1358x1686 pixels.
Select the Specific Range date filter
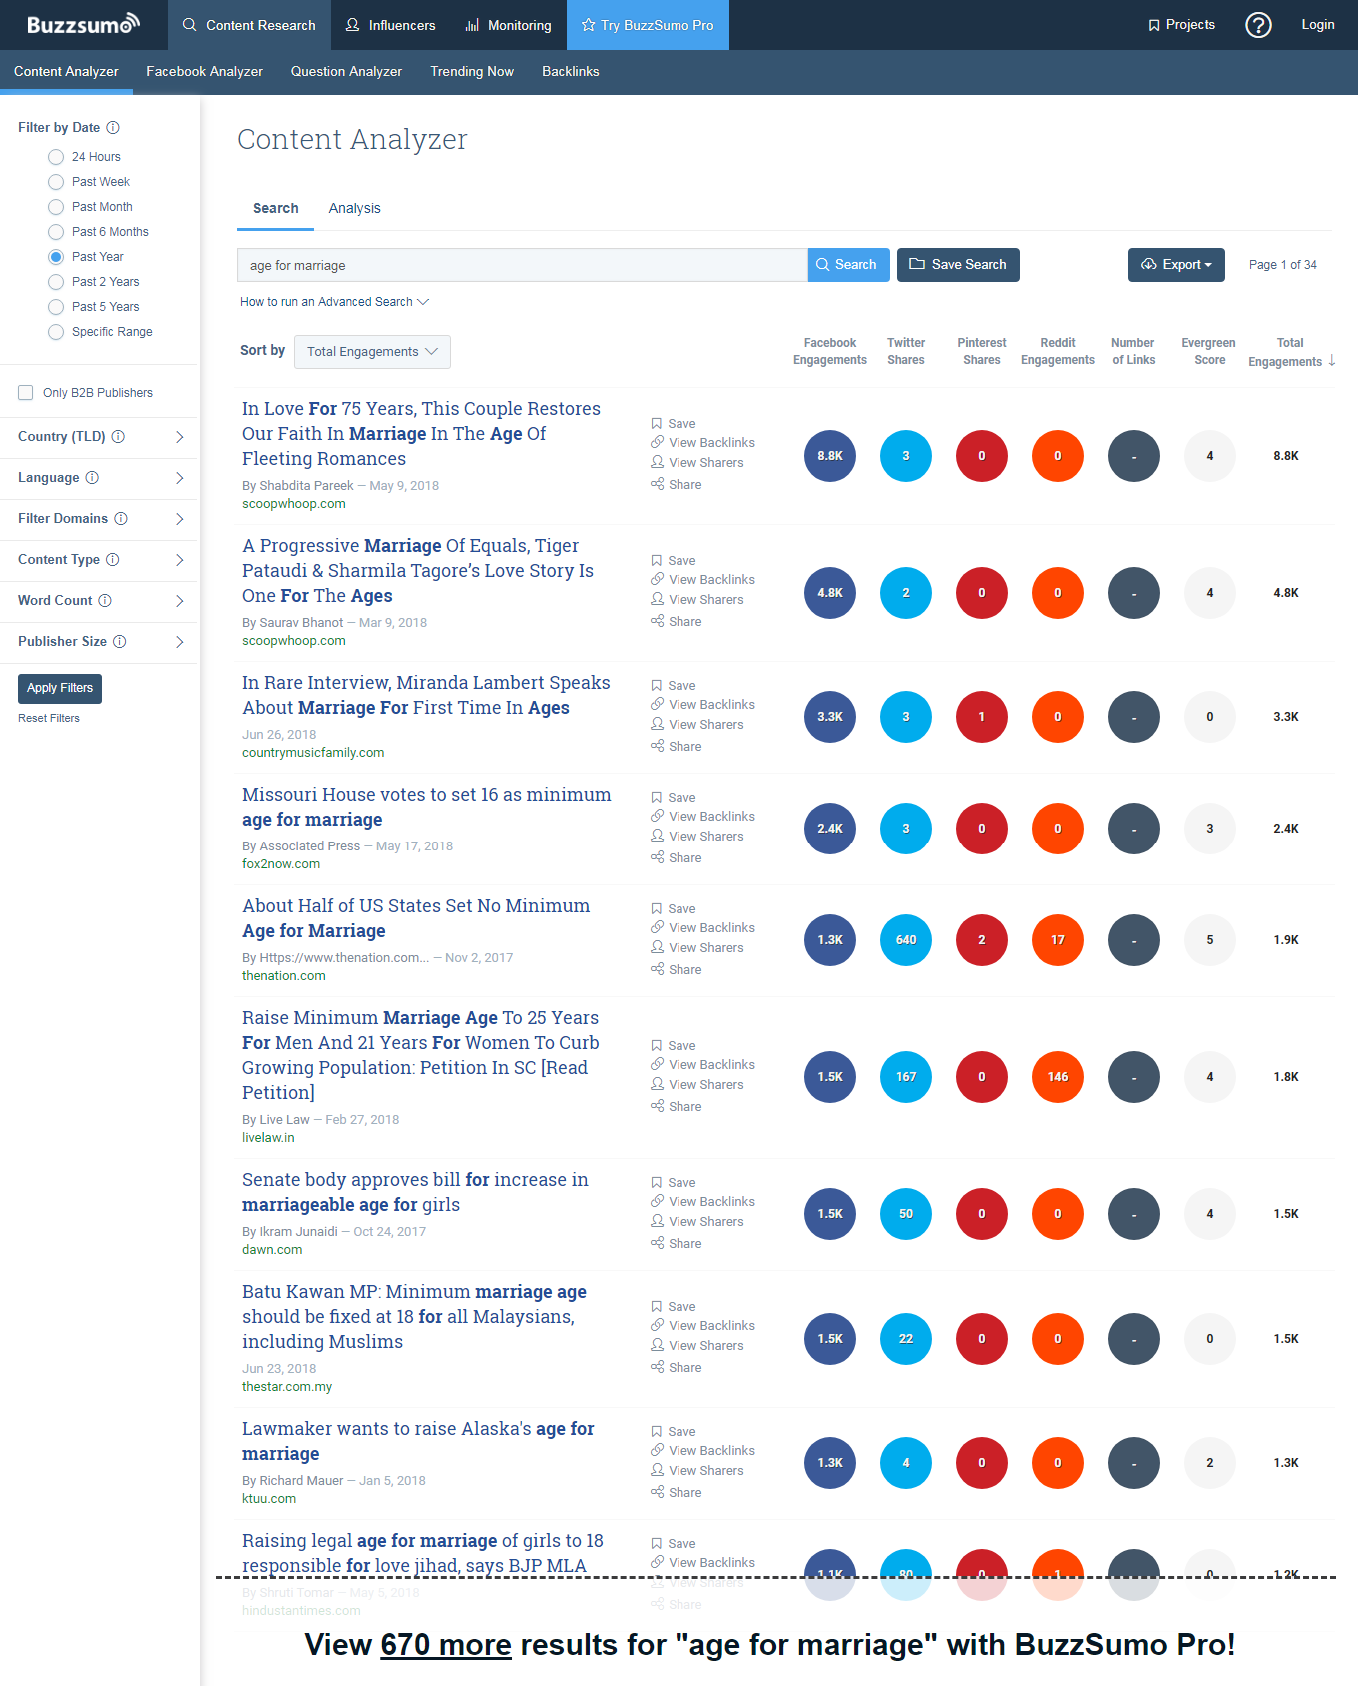point(56,332)
